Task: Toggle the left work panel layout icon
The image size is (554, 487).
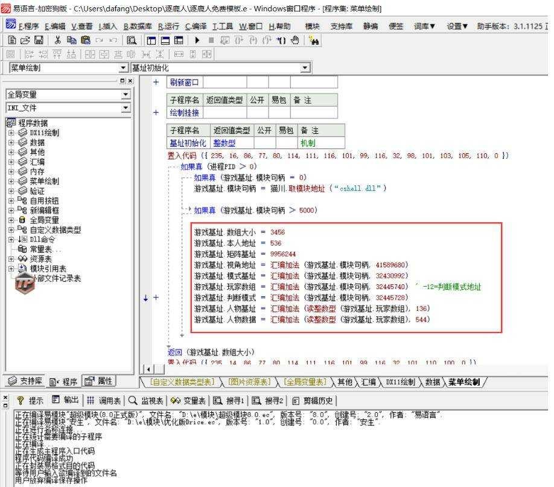Action: pos(151,40)
